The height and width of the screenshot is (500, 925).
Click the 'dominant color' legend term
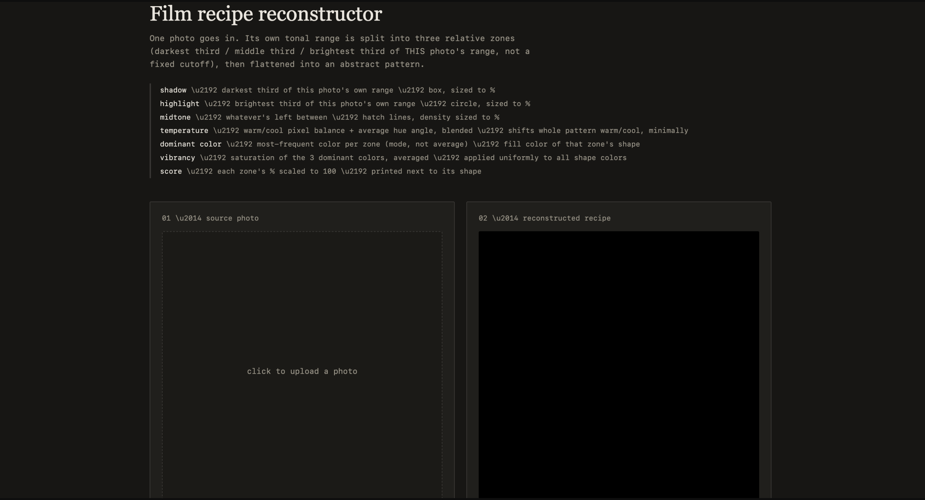191,144
